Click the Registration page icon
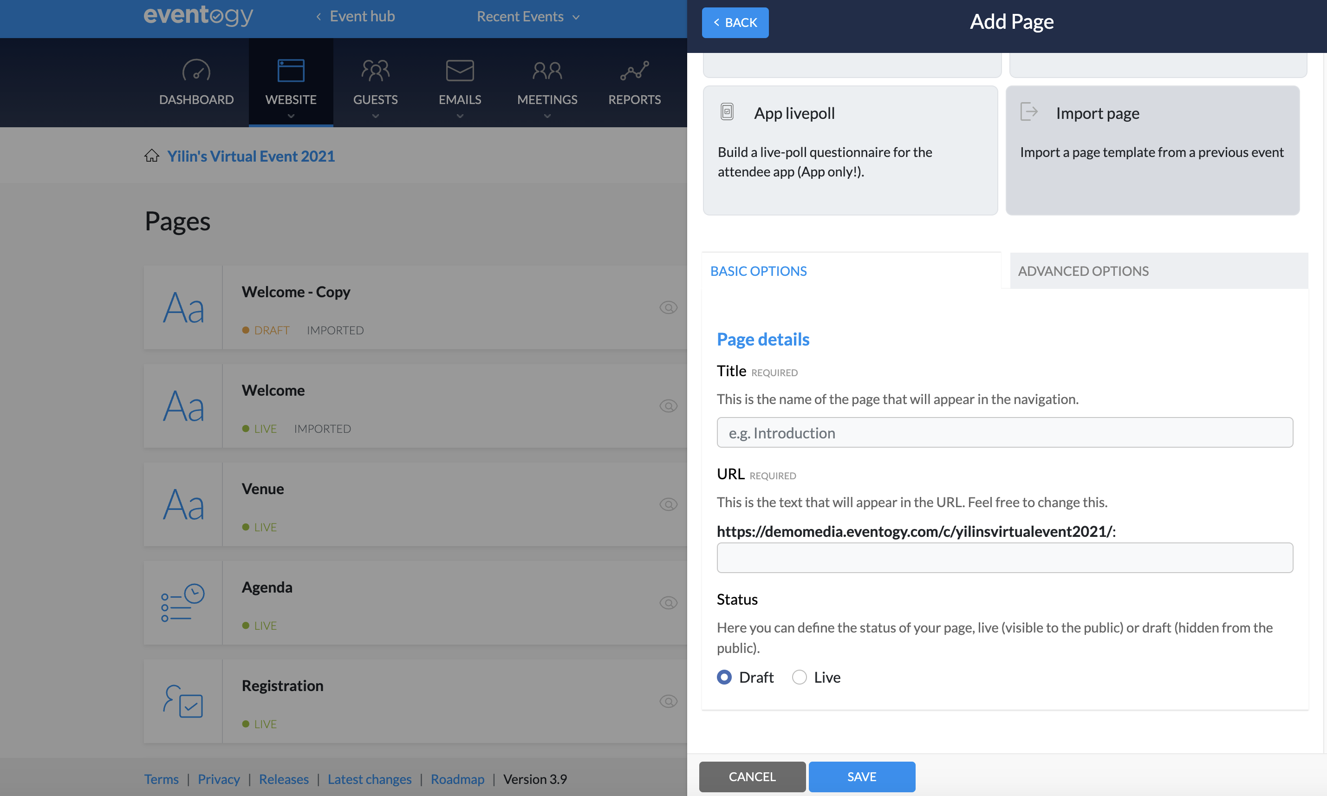1327x796 pixels. point(182,701)
